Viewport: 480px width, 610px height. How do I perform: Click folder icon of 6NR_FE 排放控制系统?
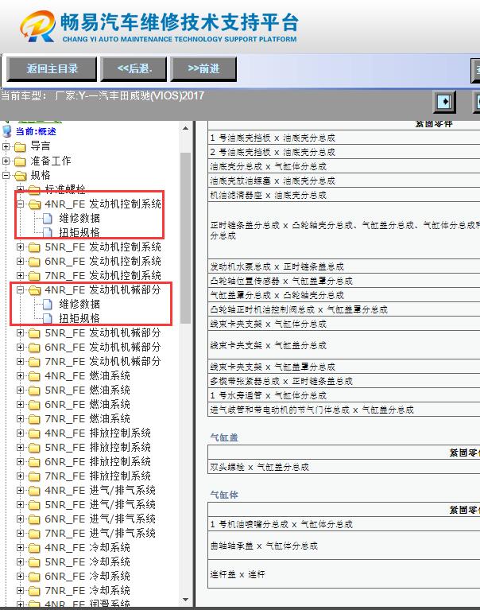(35, 462)
